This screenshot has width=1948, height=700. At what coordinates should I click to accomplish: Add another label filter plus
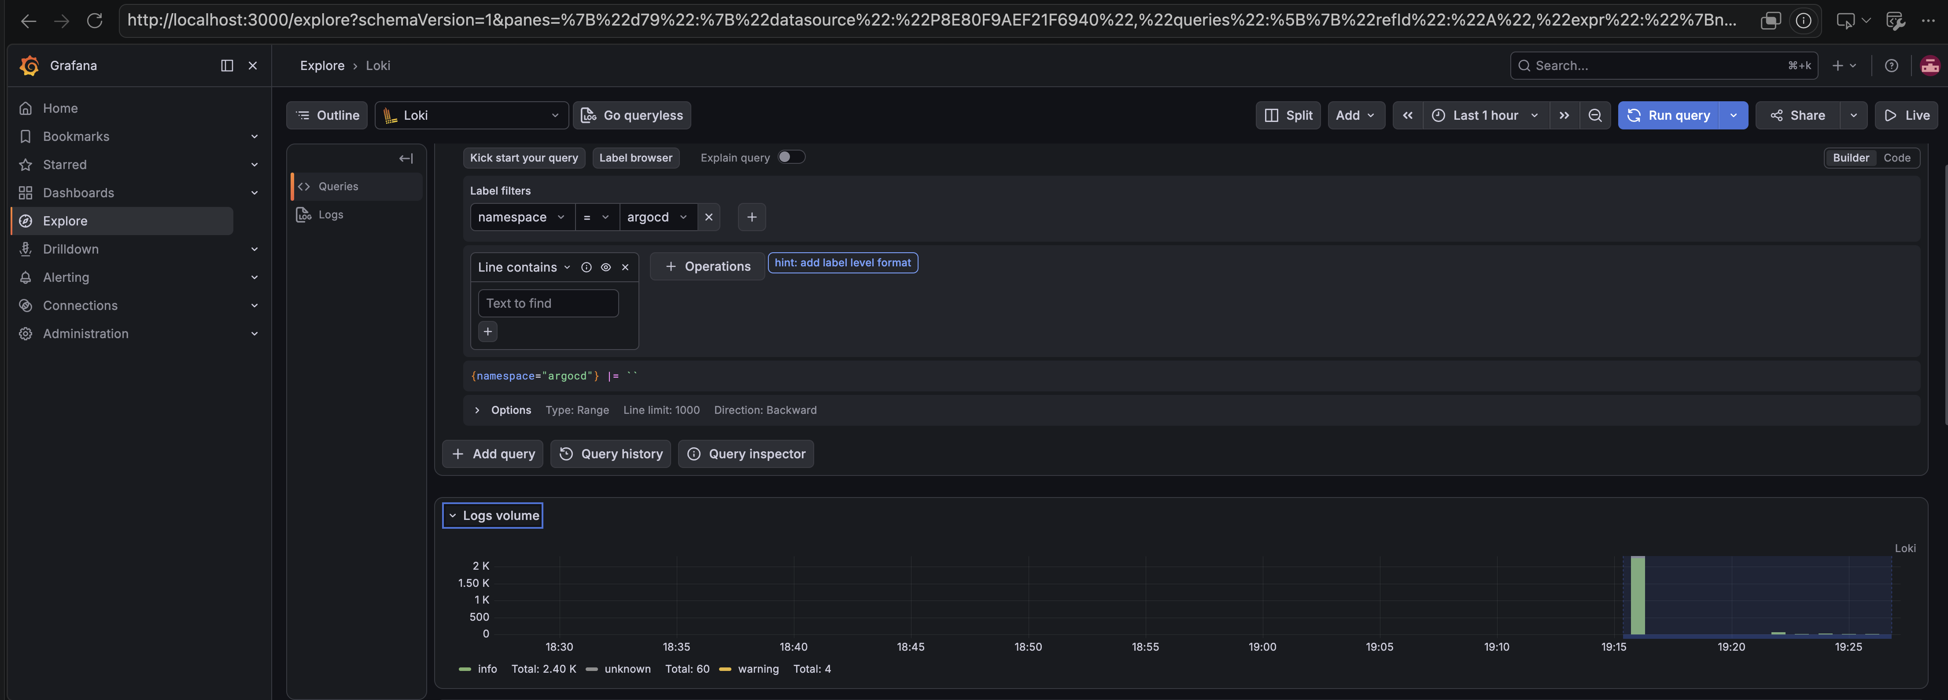(x=752, y=217)
